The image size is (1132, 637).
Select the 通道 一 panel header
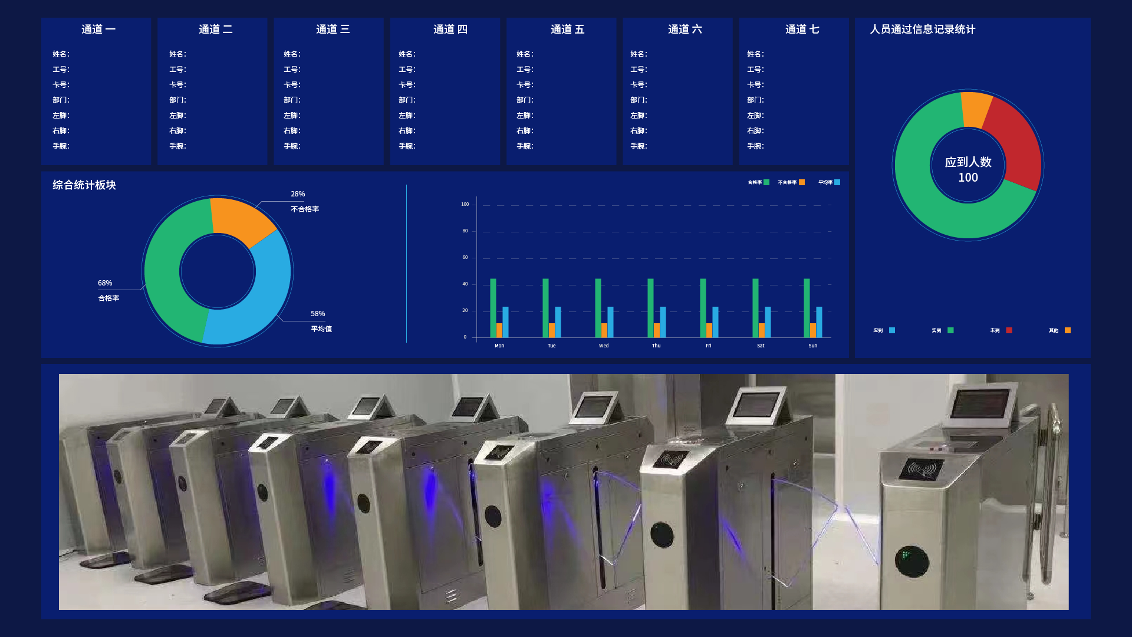point(98,29)
